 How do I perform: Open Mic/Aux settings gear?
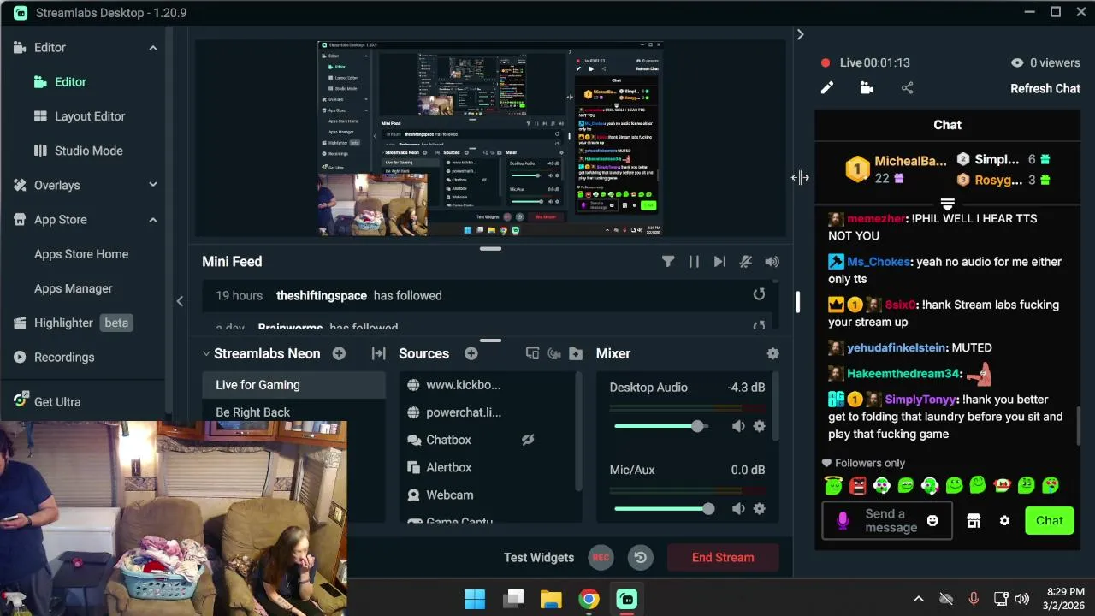(x=759, y=508)
